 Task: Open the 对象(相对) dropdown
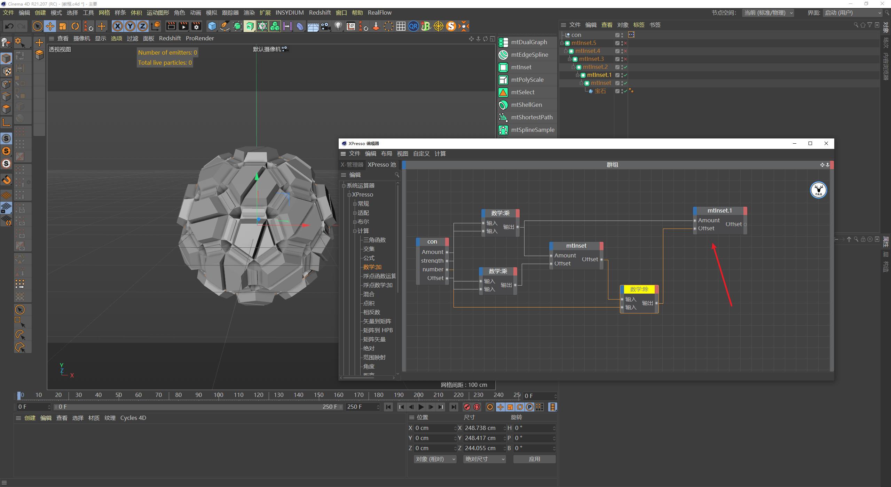click(x=434, y=459)
